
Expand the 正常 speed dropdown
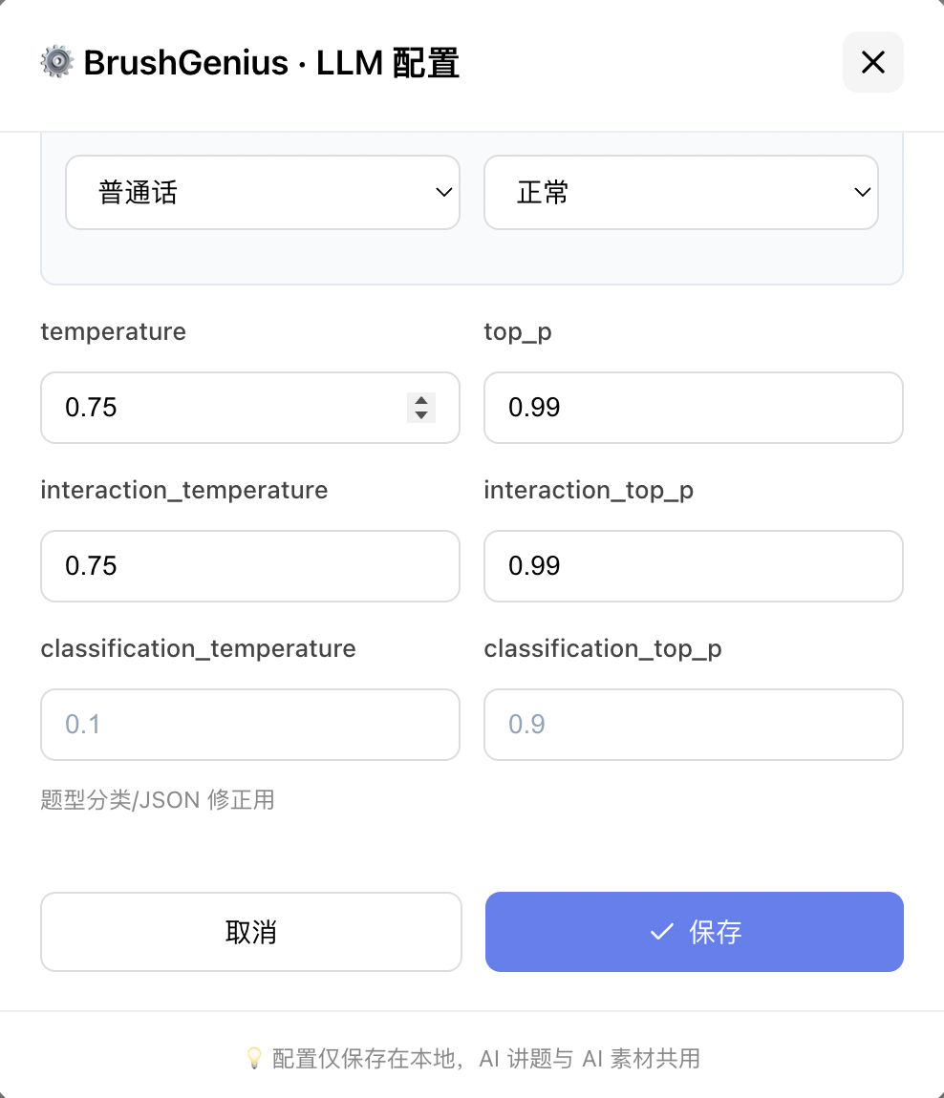click(x=680, y=193)
